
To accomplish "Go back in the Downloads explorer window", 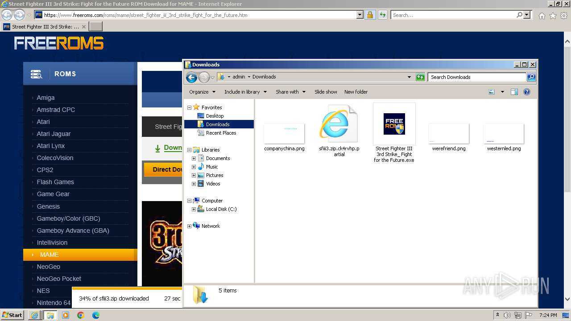I will click(191, 77).
